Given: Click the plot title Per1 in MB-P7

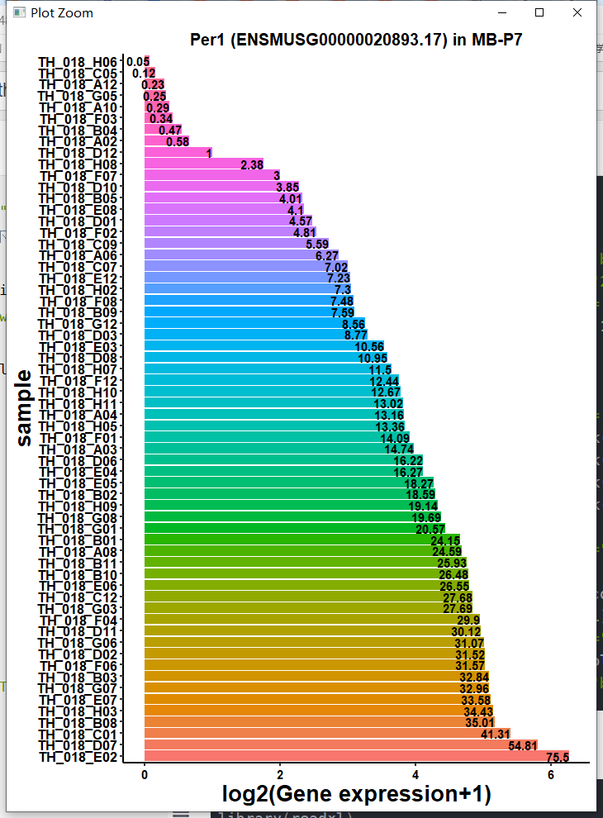Looking at the screenshot, I should tap(356, 40).
